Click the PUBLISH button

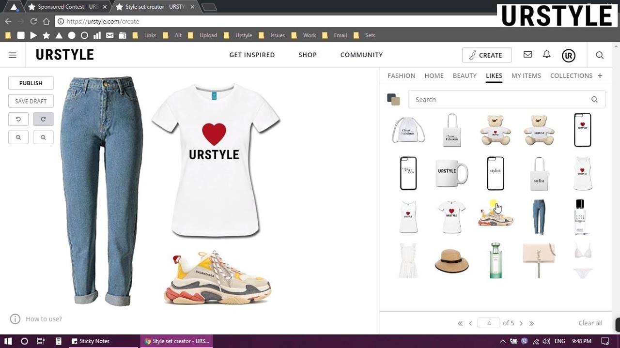[31, 83]
